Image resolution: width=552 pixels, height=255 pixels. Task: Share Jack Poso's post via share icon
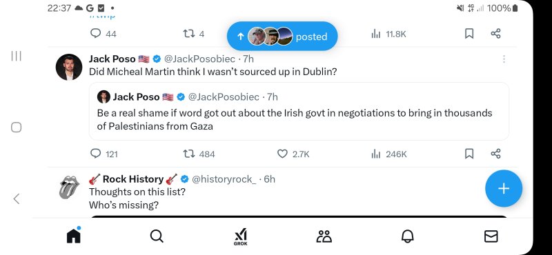[495, 154]
